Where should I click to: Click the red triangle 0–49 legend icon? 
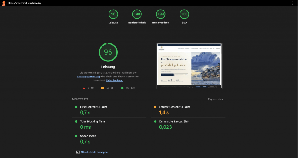point(84,88)
